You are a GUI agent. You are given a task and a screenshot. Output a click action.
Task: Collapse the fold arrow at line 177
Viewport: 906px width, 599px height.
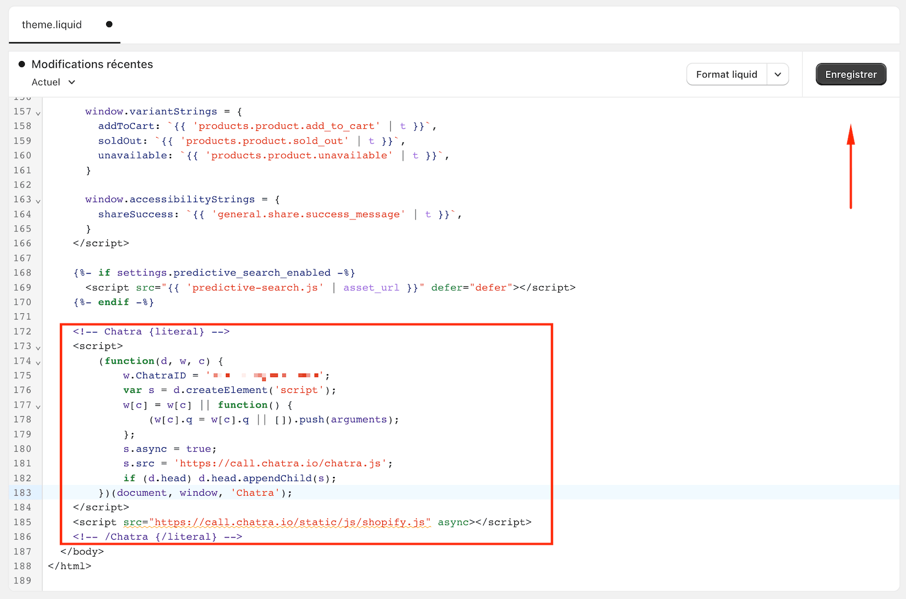pyautogui.click(x=37, y=405)
